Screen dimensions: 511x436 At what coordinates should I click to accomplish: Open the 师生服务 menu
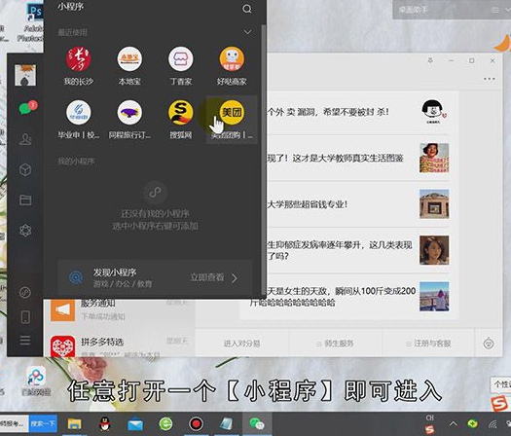(336, 344)
